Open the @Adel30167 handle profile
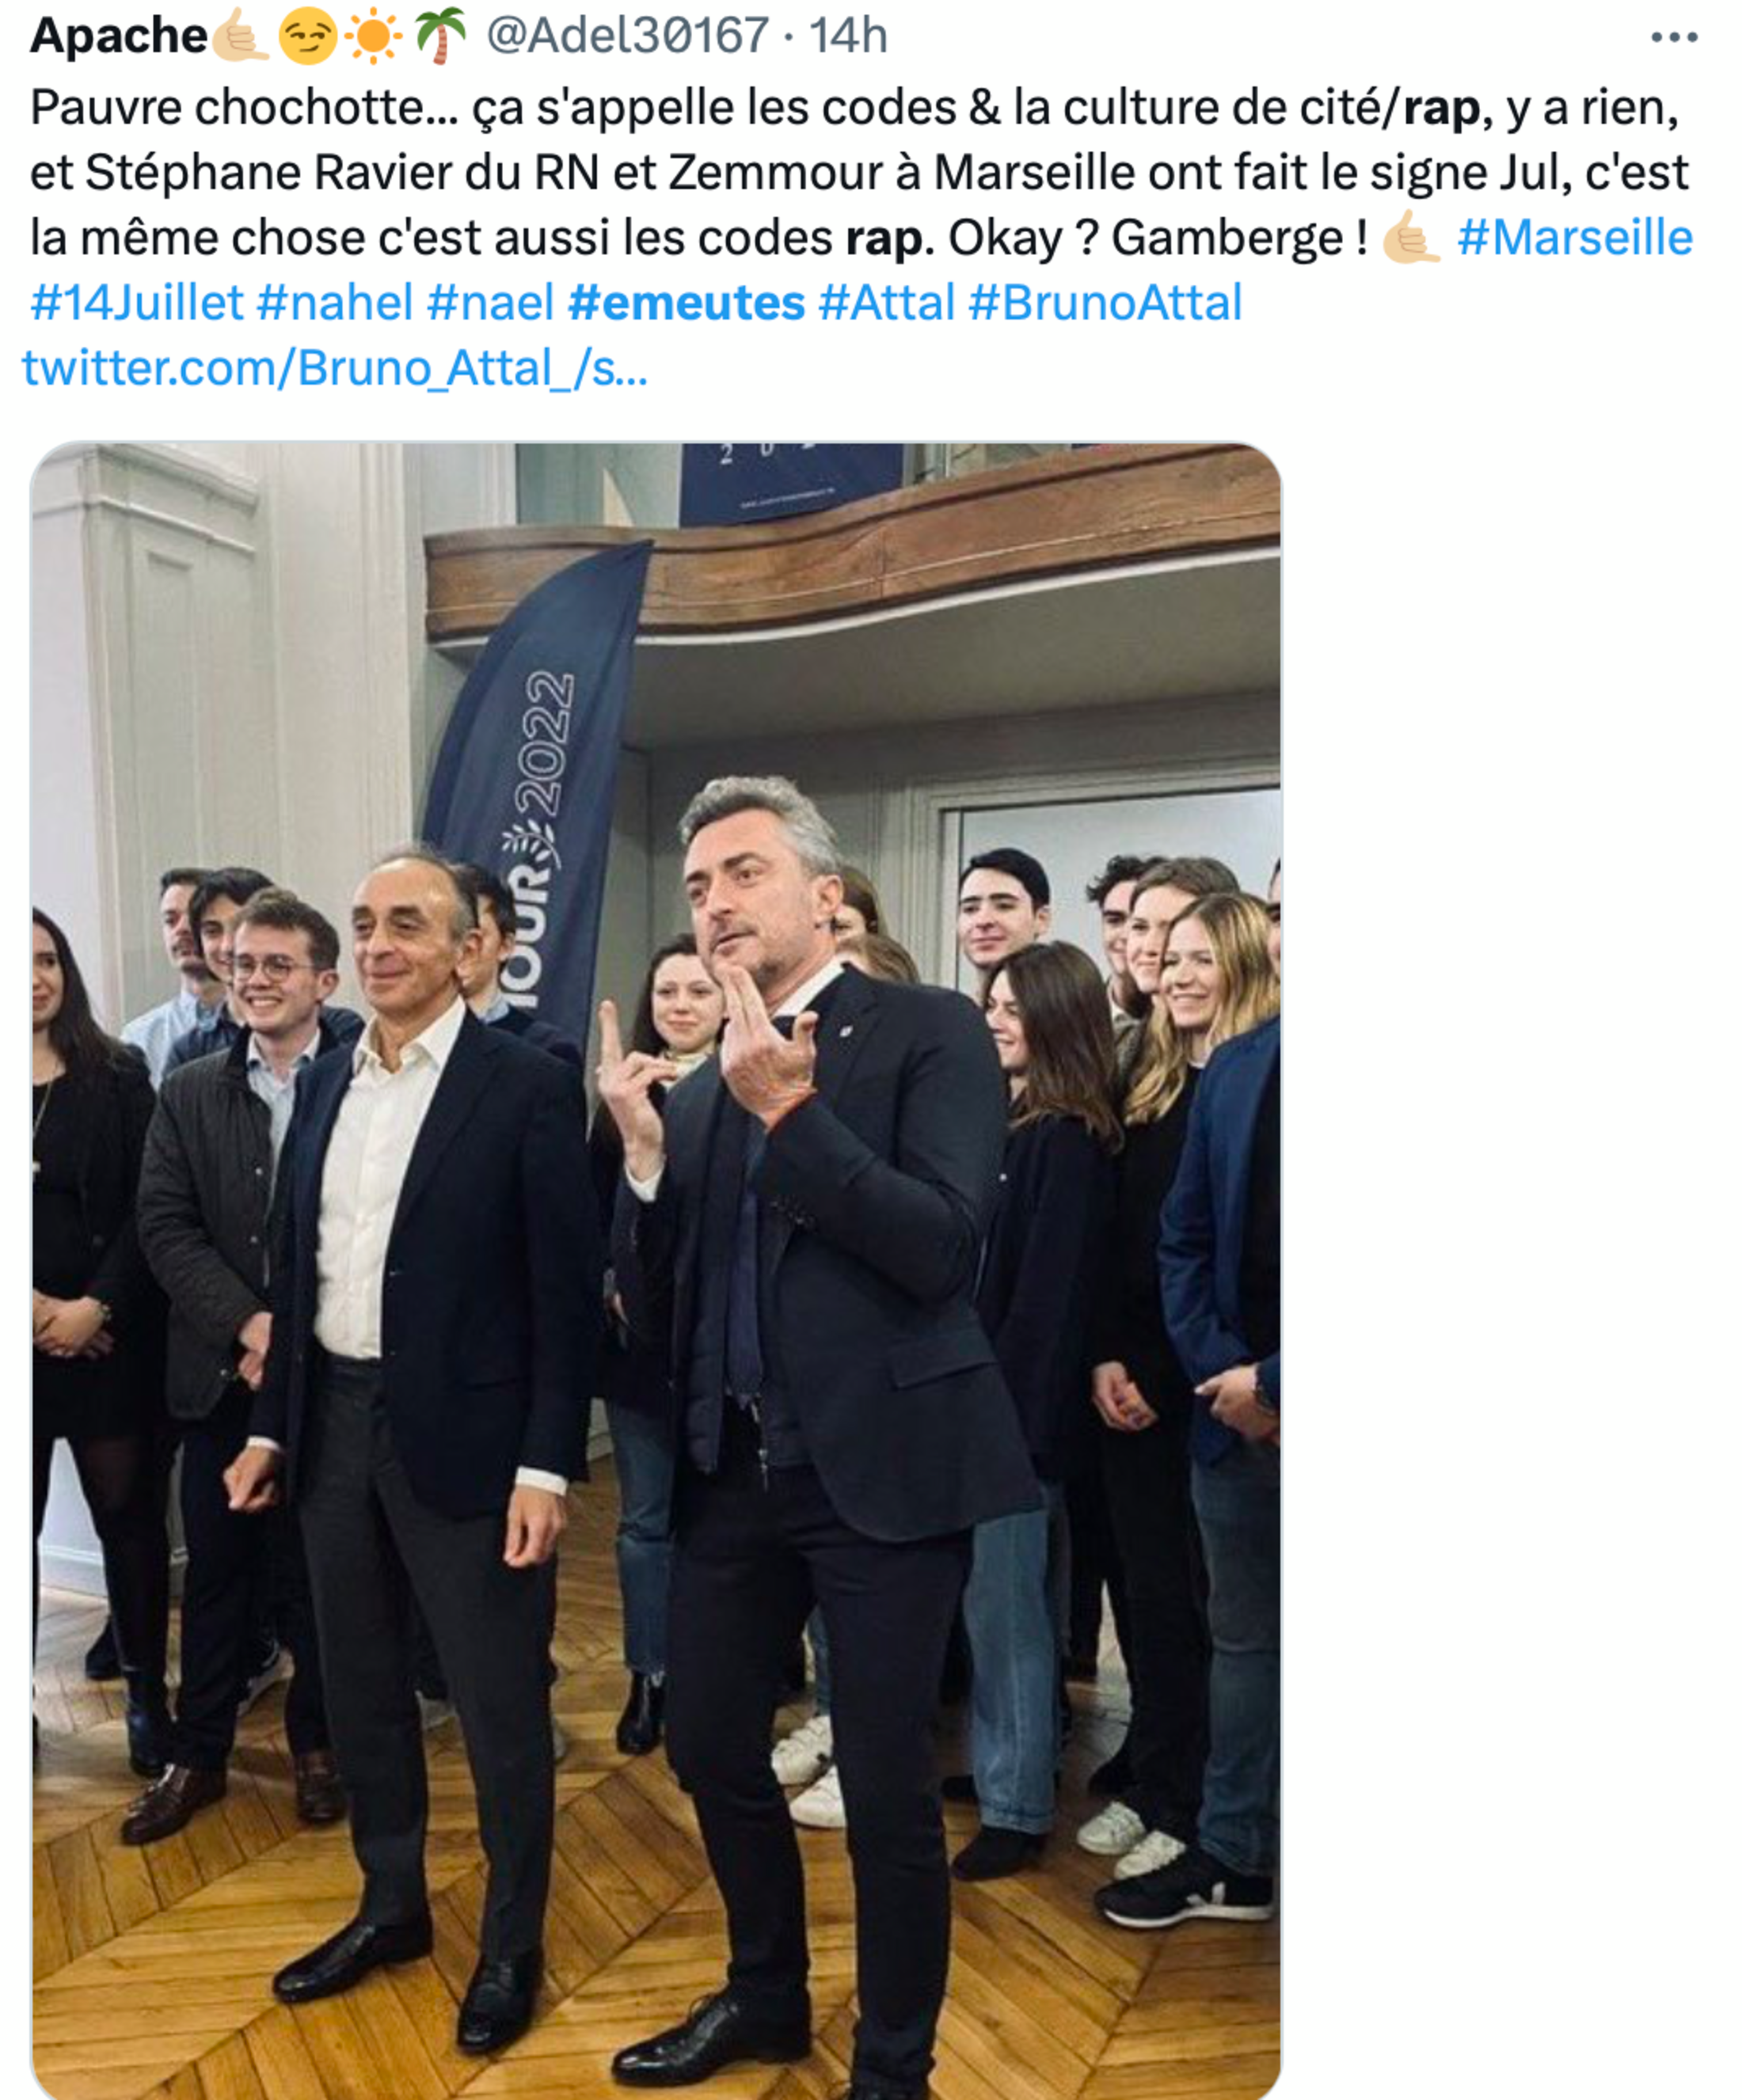The width and height of the screenshot is (1742, 2100). [x=626, y=37]
